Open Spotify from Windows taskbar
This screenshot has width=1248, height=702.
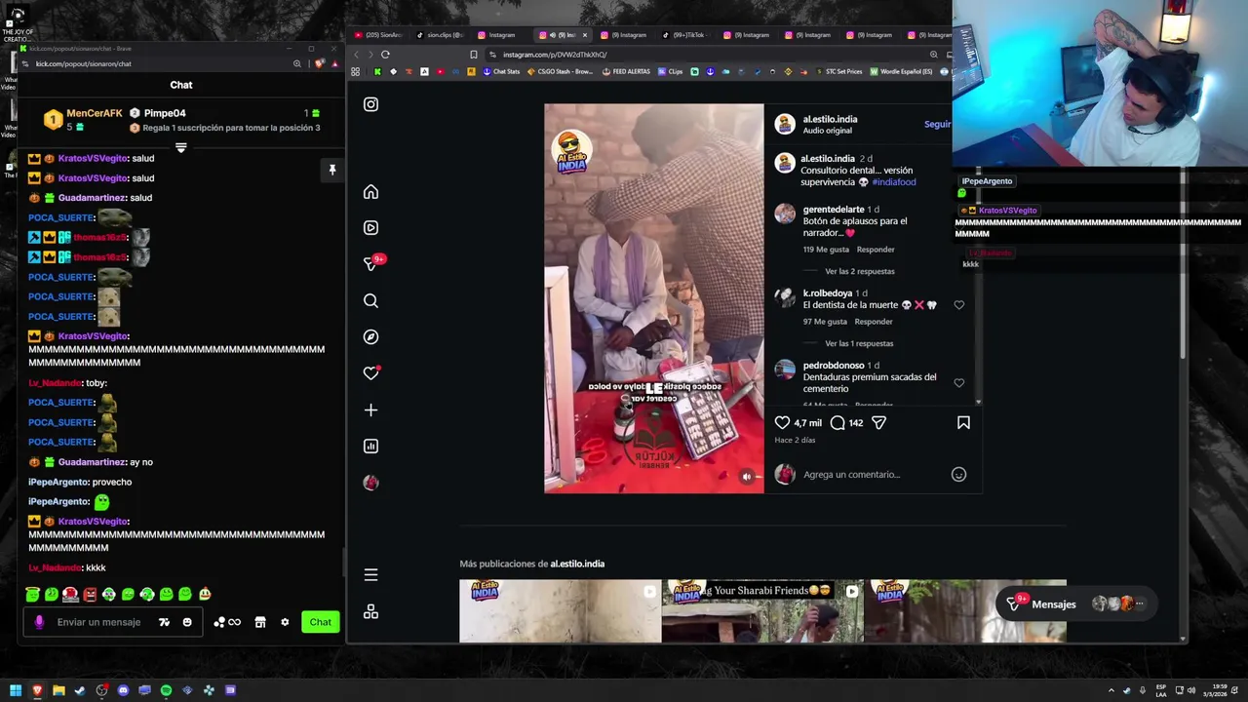click(166, 690)
